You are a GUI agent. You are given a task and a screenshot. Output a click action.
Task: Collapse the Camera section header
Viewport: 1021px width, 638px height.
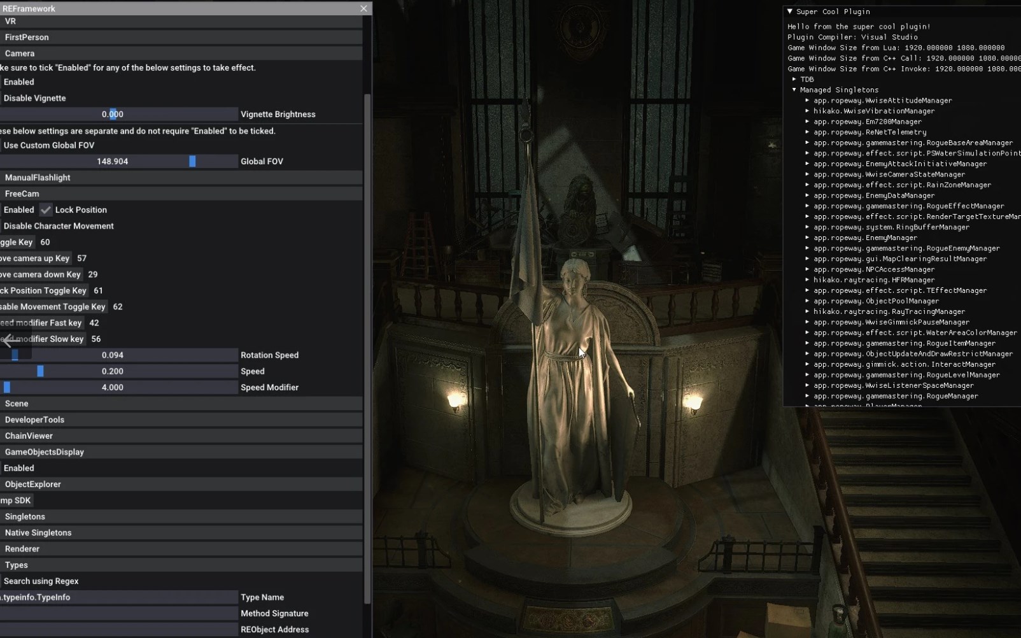[x=181, y=53]
